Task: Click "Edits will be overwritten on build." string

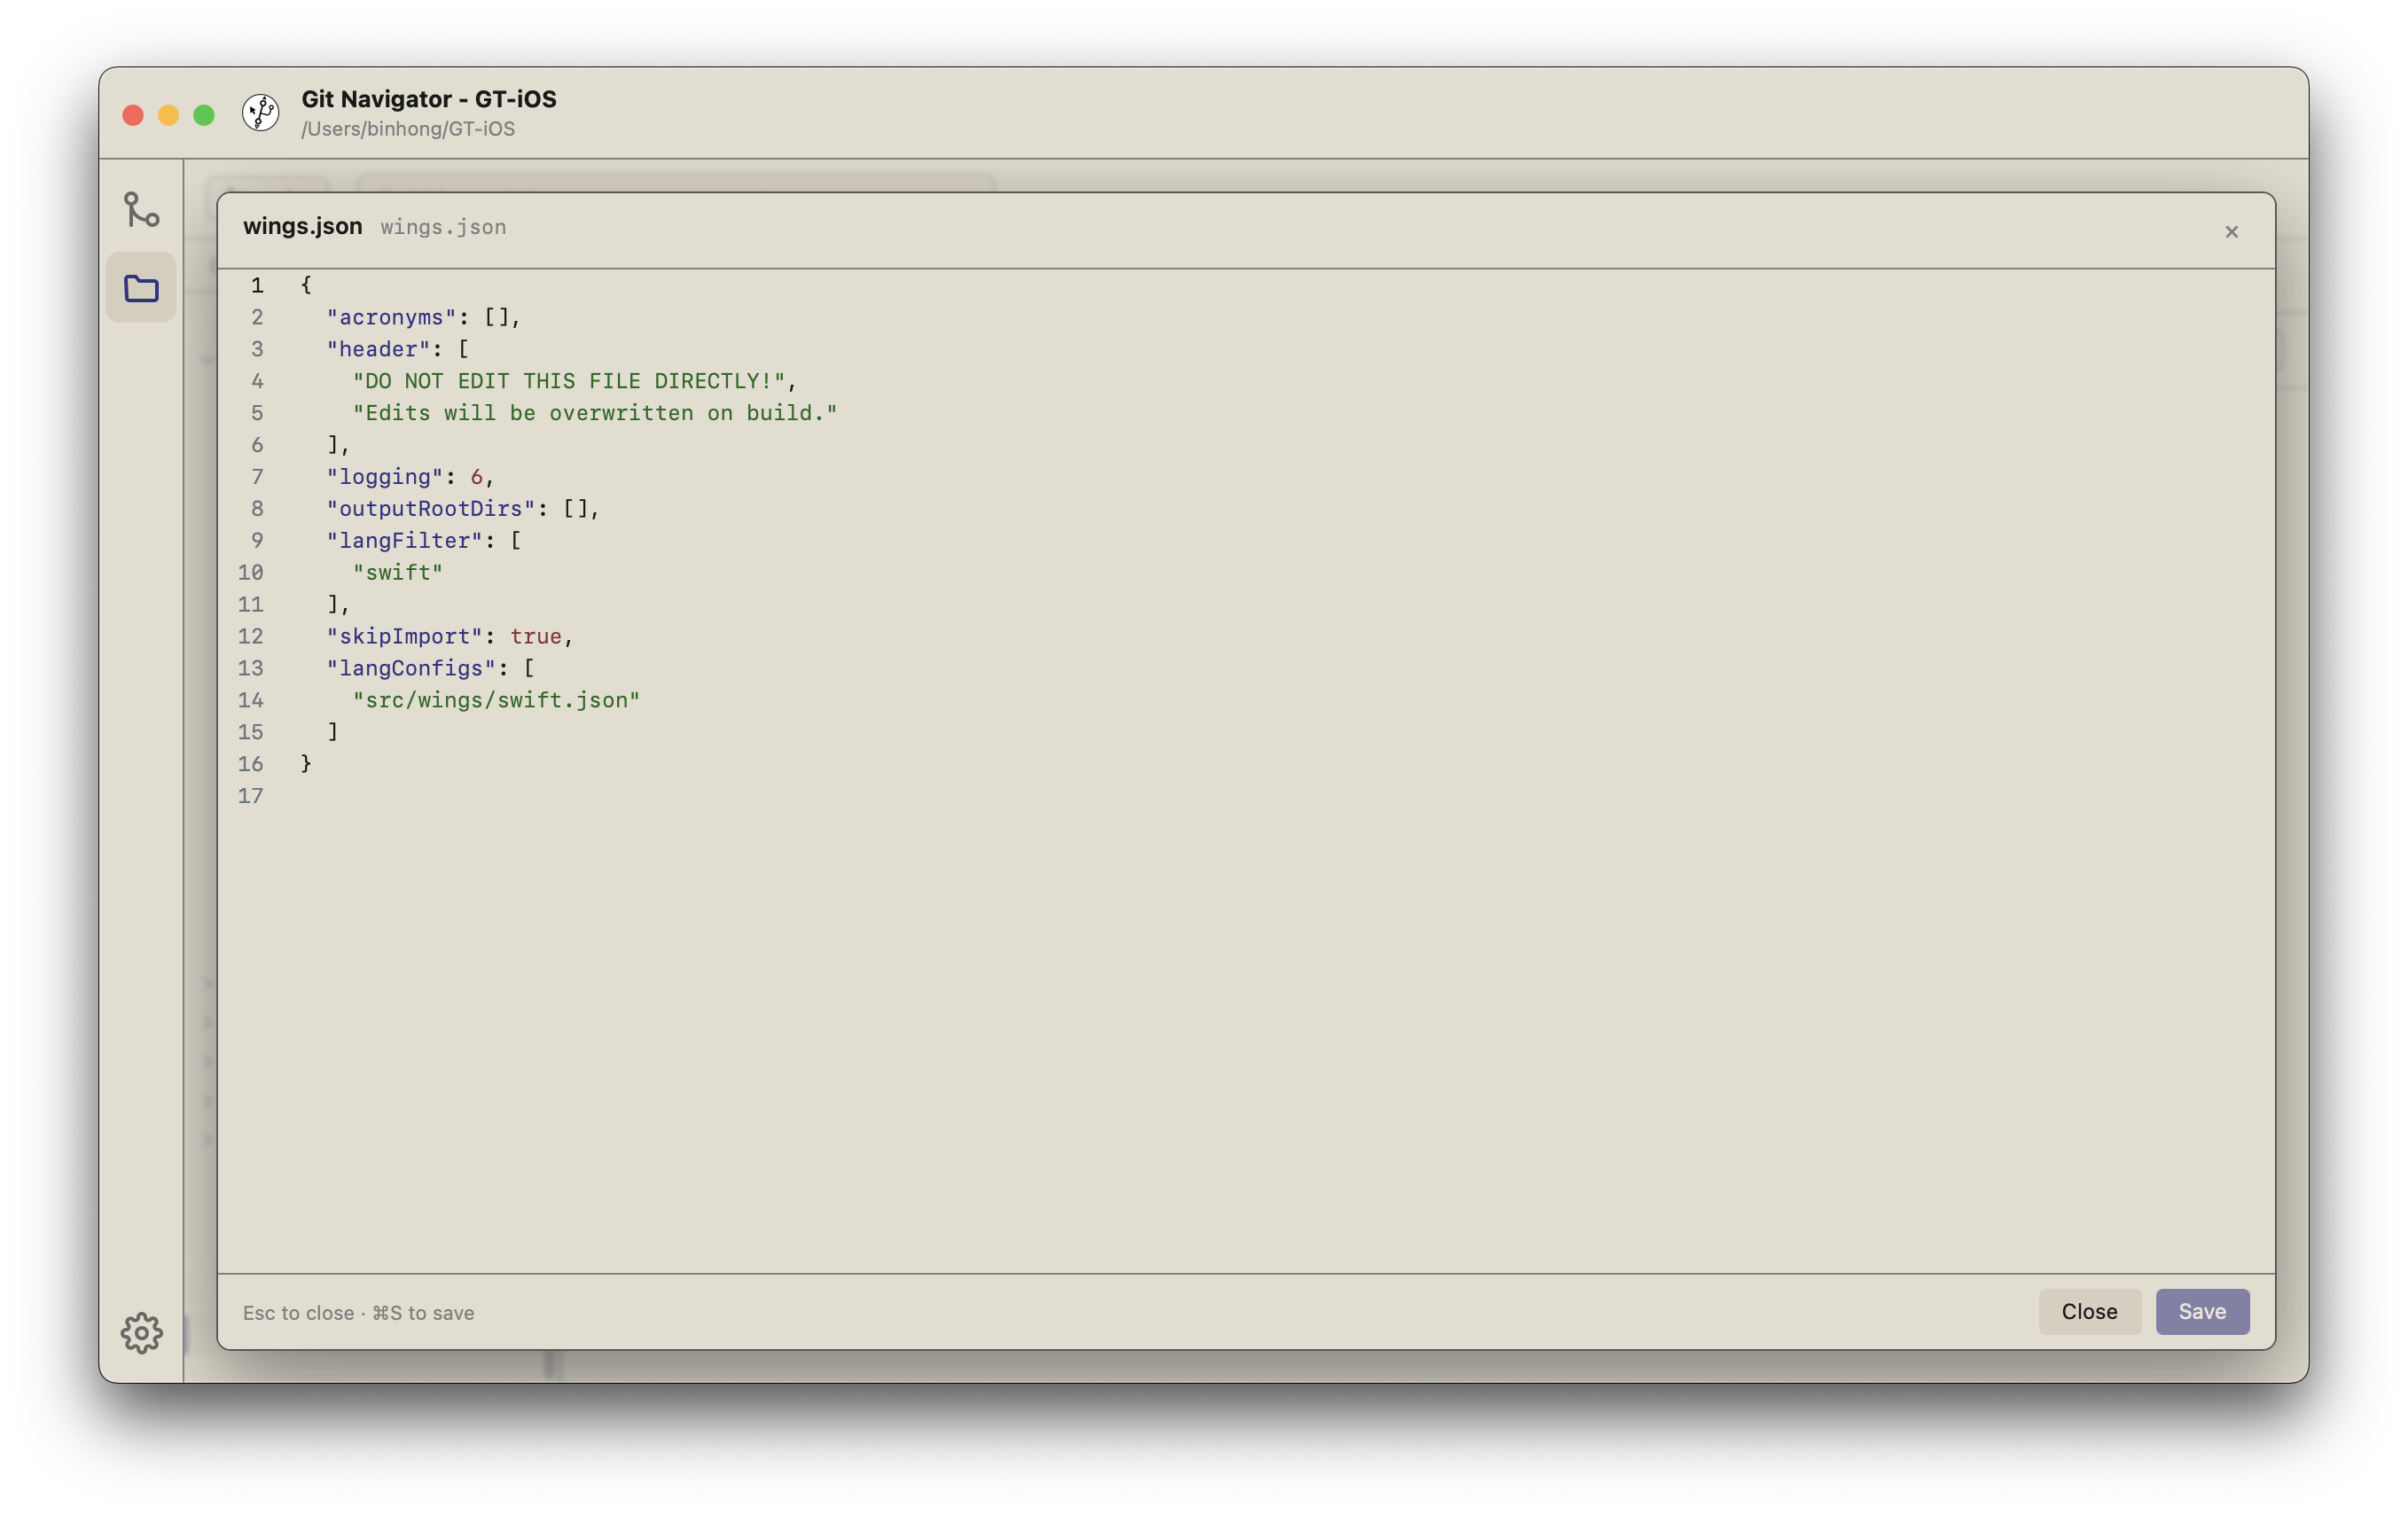Action: (595, 413)
